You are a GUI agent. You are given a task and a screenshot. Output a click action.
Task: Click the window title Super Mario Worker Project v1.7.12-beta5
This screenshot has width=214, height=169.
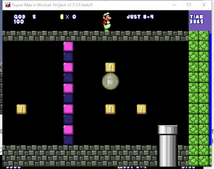click(x=53, y=5)
